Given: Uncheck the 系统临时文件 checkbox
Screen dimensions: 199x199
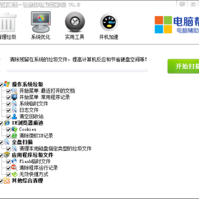Looking at the screenshot, I should [x=8, y=104].
